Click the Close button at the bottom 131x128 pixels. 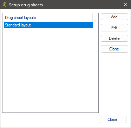pos(112,120)
